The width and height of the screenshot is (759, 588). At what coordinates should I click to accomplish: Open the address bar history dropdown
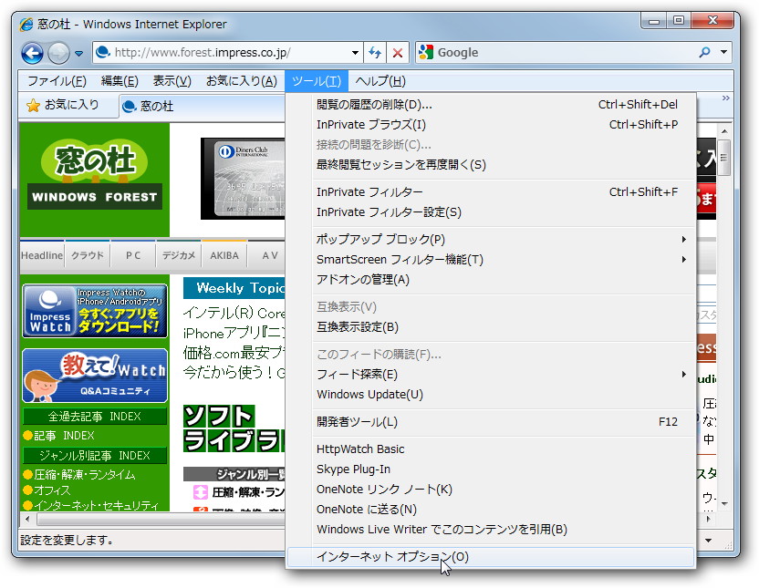point(356,53)
